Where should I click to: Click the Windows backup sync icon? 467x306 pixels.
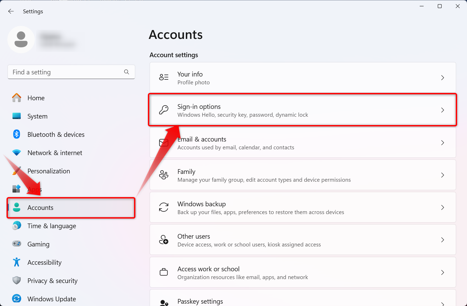coord(164,207)
